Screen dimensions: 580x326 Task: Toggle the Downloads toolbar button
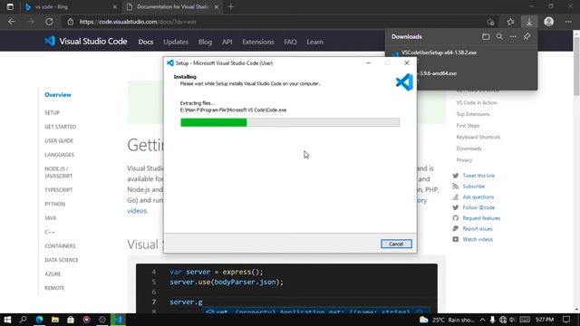point(529,22)
